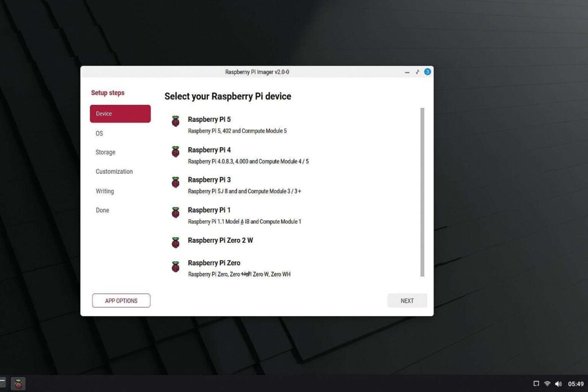Click the display icon in the system tray
Image resolution: width=588 pixels, height=392 pixels.
click(x=536, y=383)
